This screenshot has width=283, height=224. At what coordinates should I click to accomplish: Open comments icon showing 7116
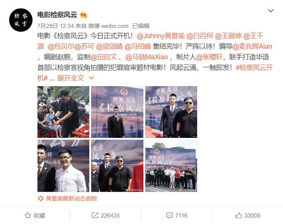[169, 215]
